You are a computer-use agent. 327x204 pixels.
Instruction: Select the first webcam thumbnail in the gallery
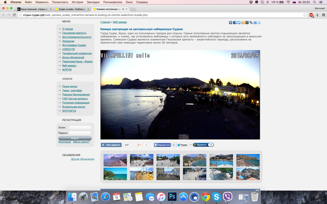[115, 160]
